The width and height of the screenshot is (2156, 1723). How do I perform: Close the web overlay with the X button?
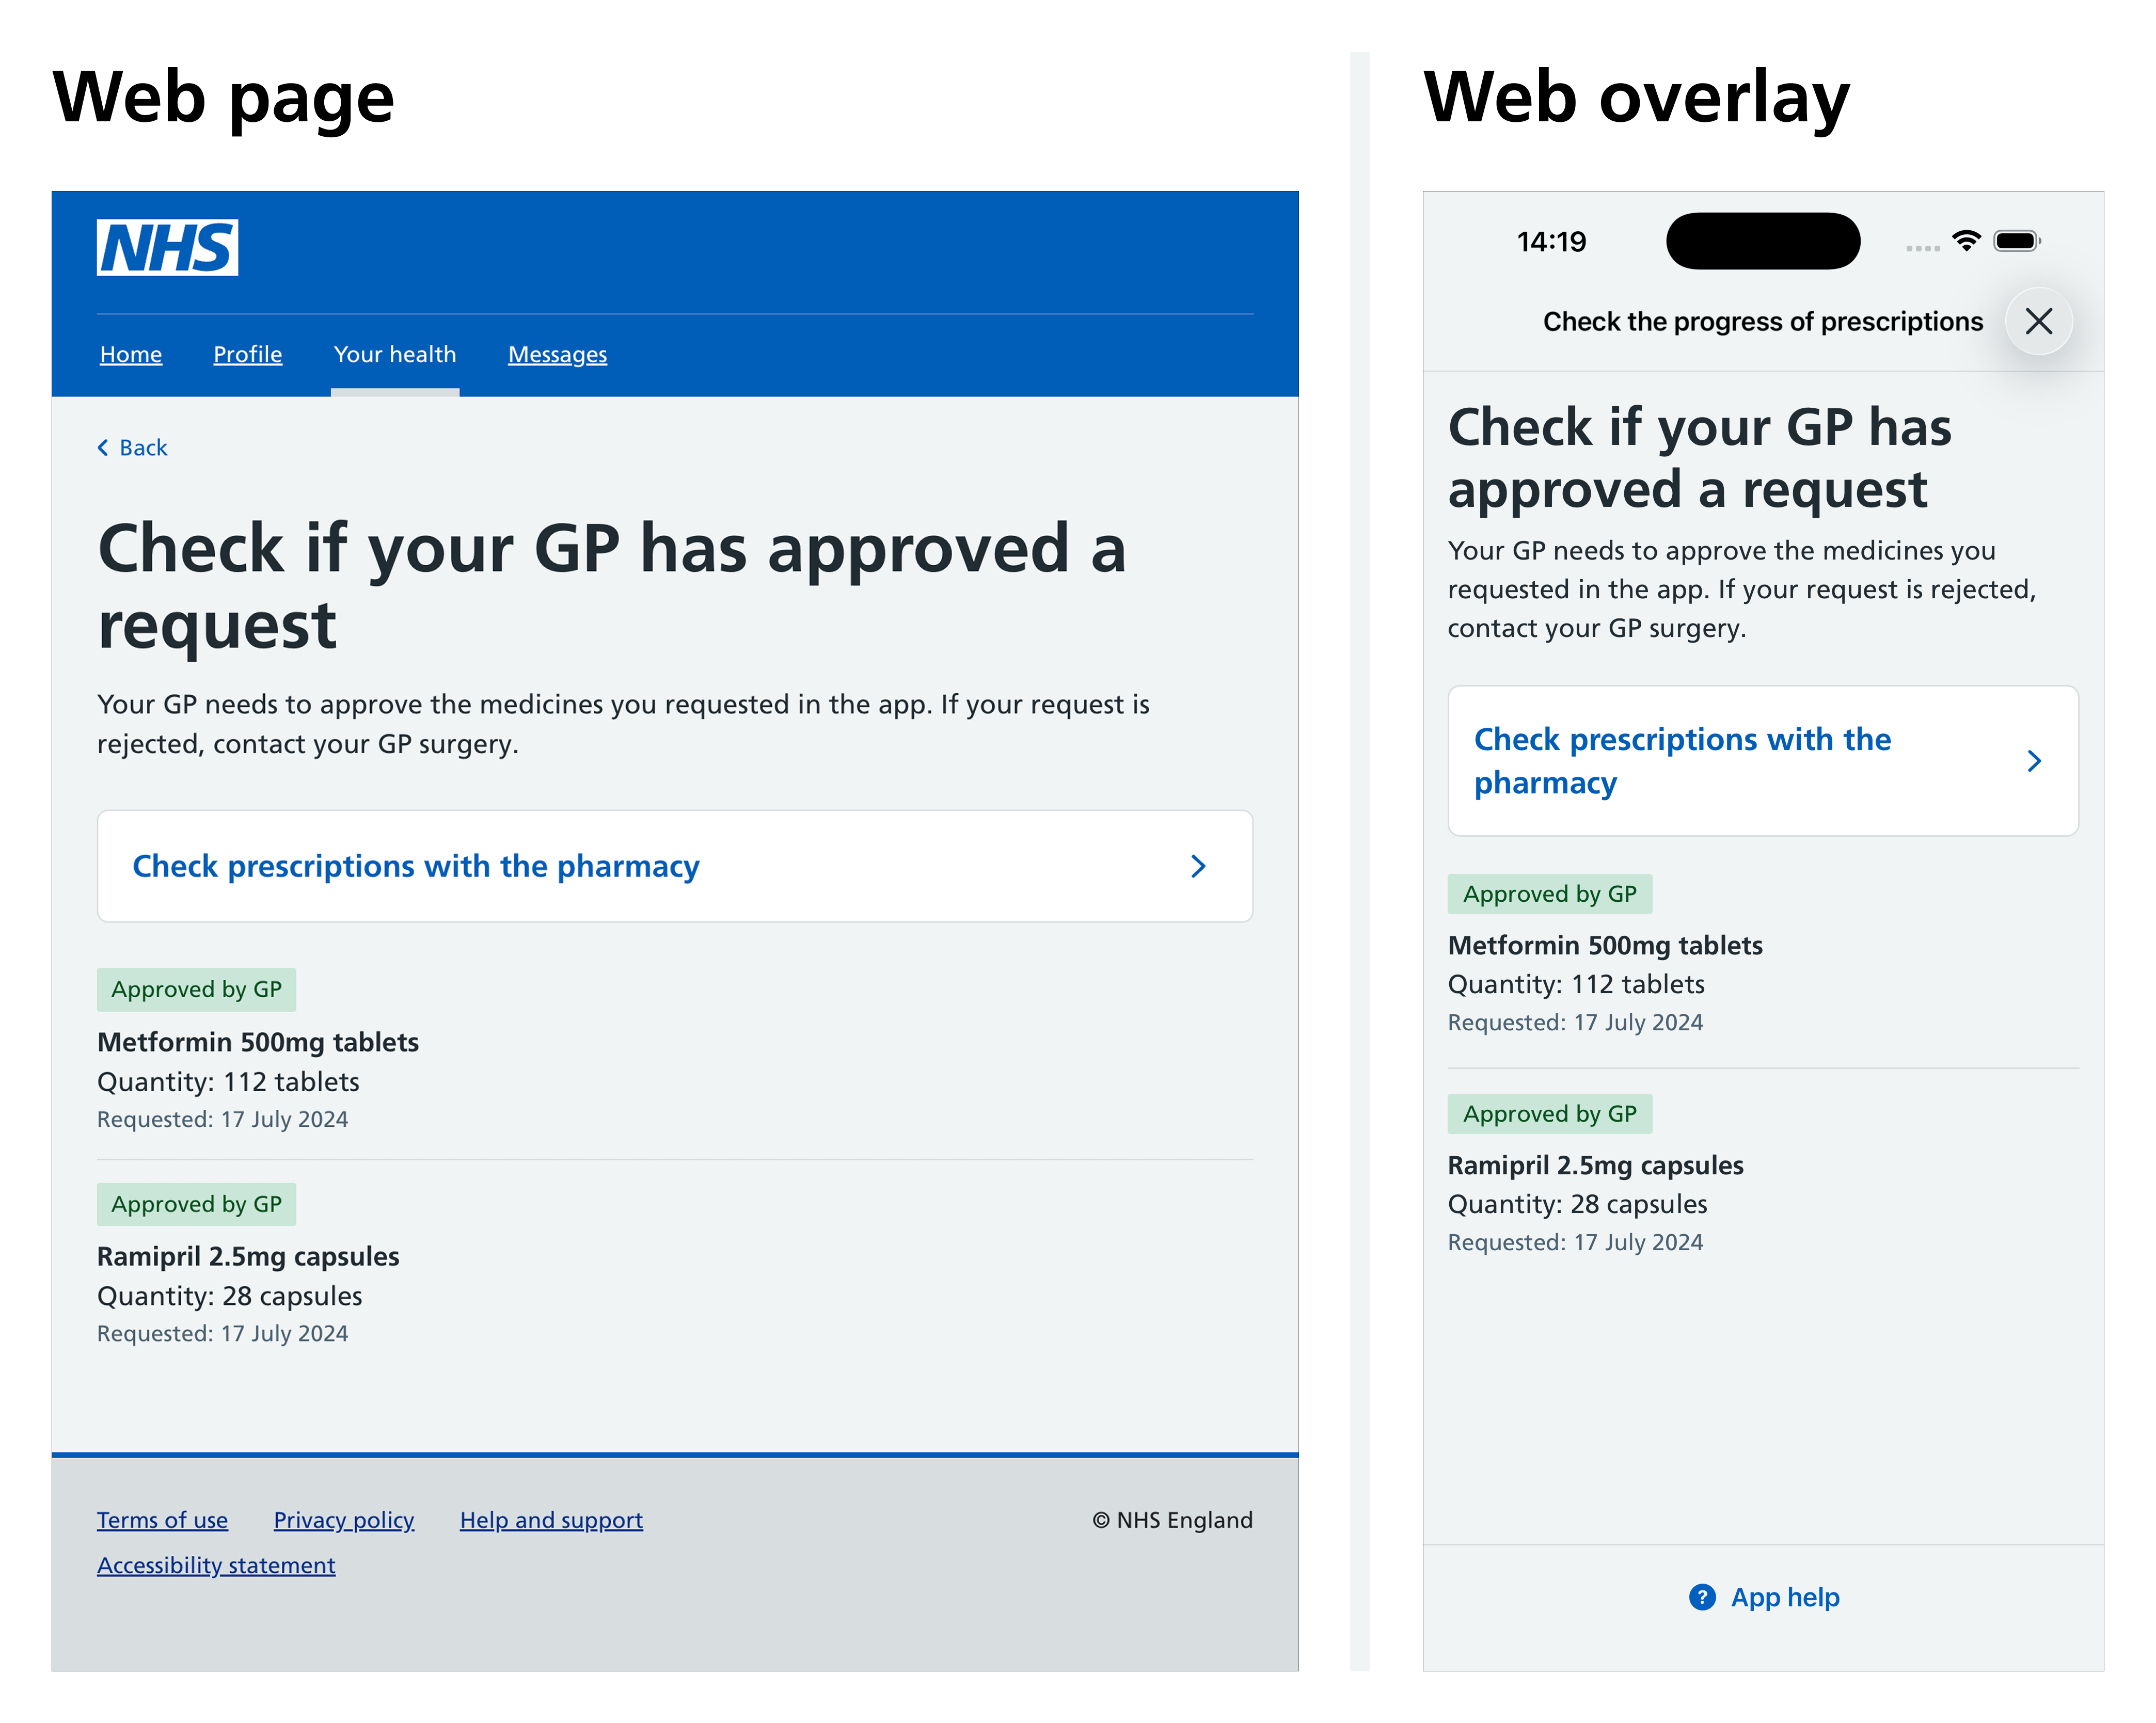click(x=2039, y=321)
